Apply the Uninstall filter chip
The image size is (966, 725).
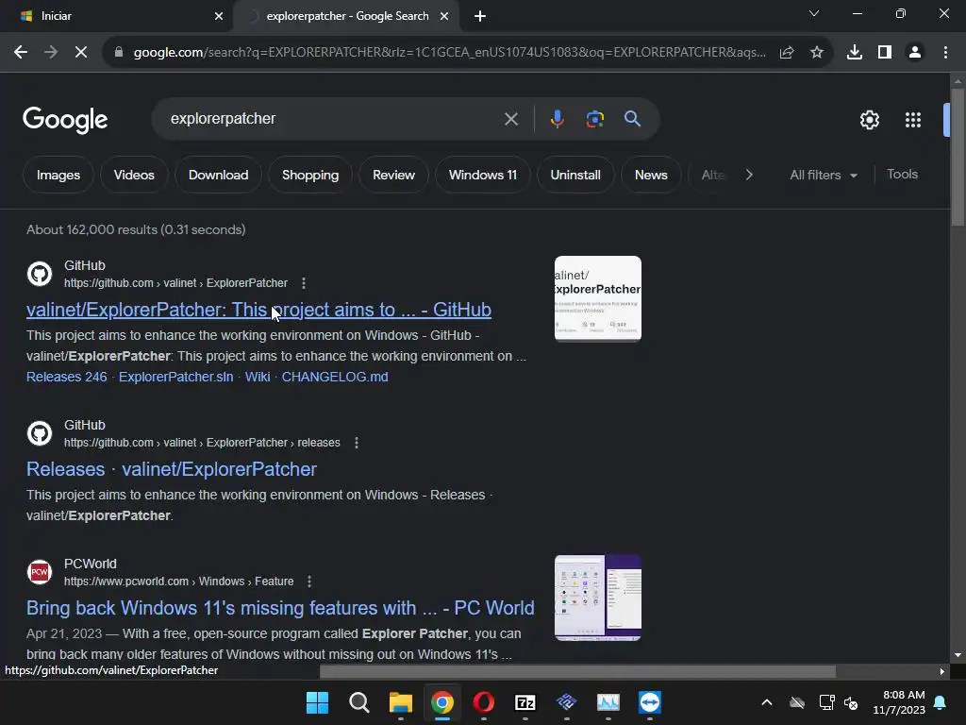[x=575, y=175]
